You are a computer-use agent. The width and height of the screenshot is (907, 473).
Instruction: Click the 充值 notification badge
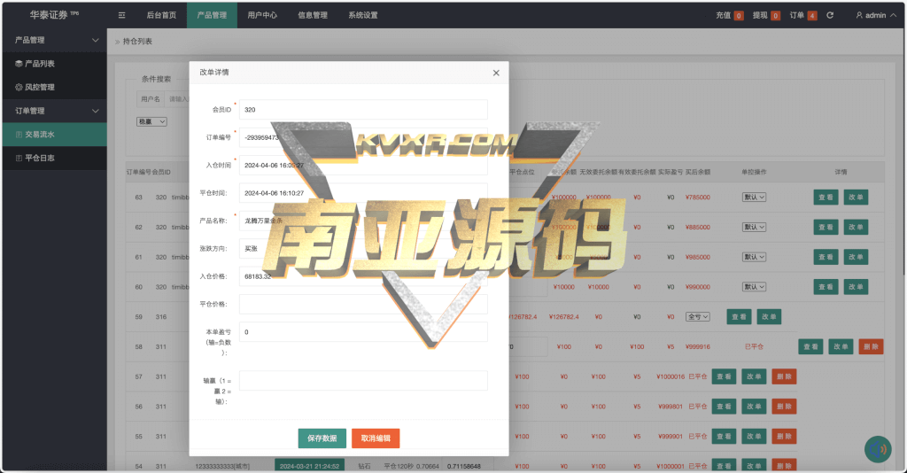[739, 16]
